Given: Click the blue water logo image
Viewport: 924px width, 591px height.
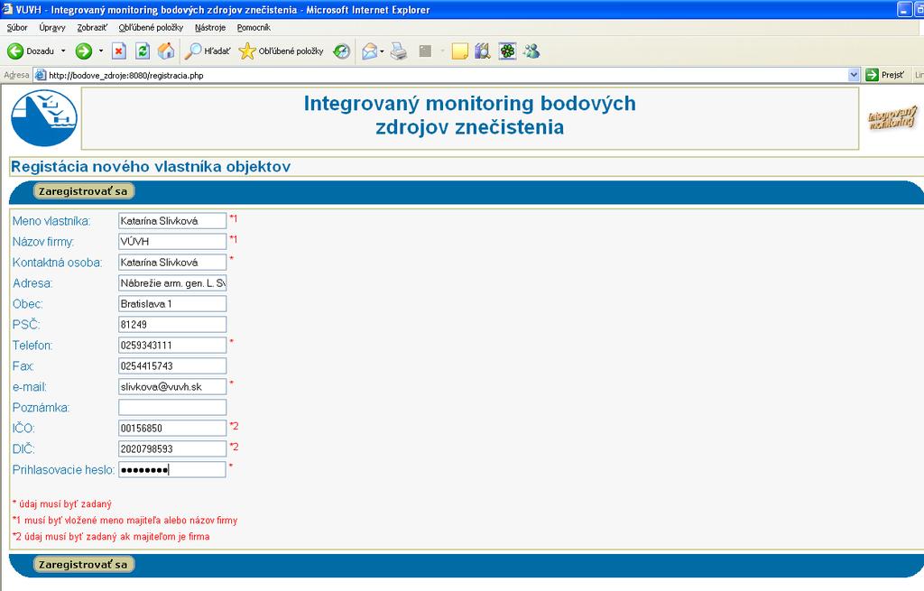Looking at the screenshot, I should 44,118.
